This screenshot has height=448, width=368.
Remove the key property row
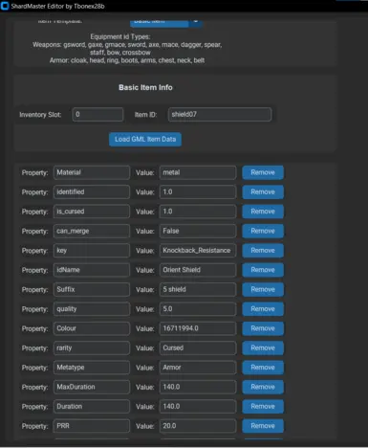[x=263, y=251]
